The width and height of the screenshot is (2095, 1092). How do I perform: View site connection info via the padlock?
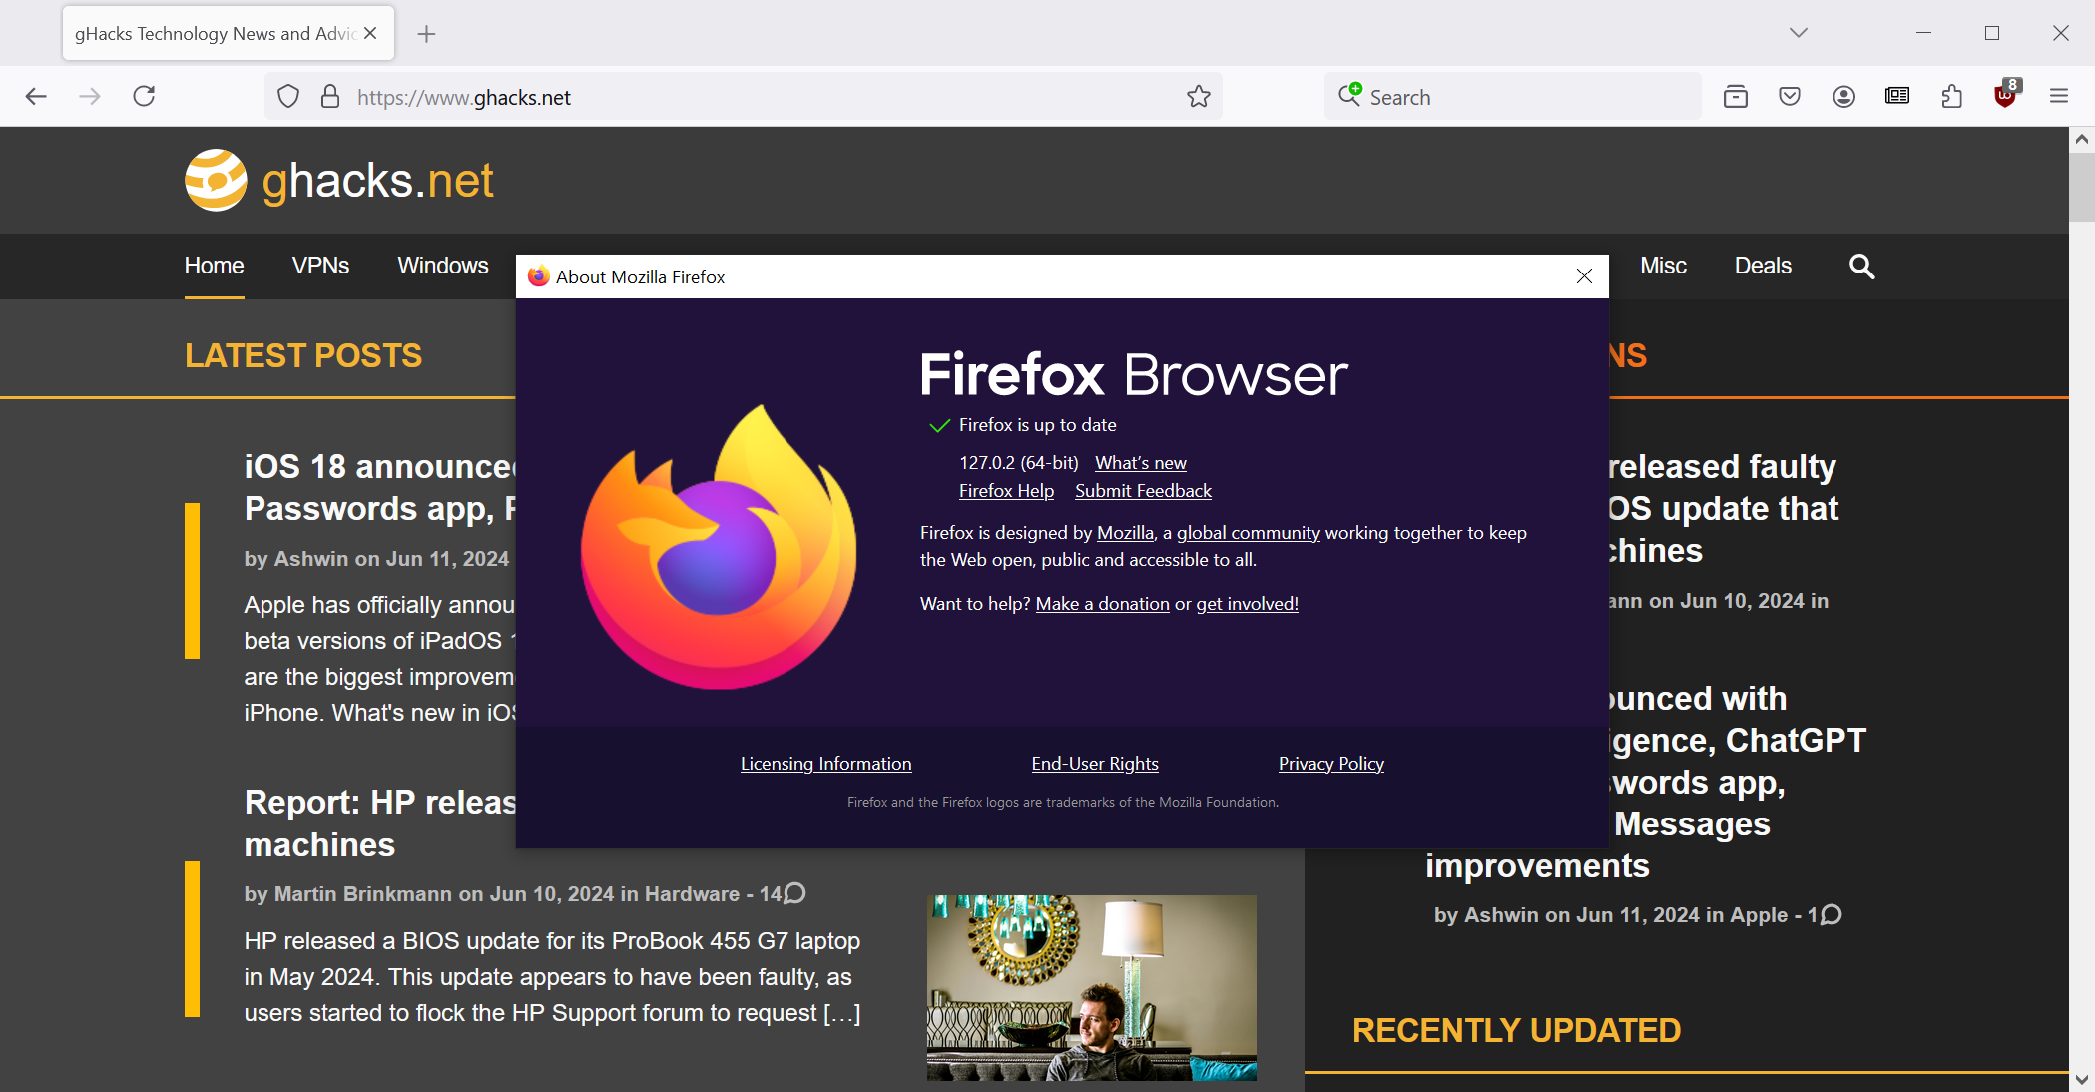331,96
